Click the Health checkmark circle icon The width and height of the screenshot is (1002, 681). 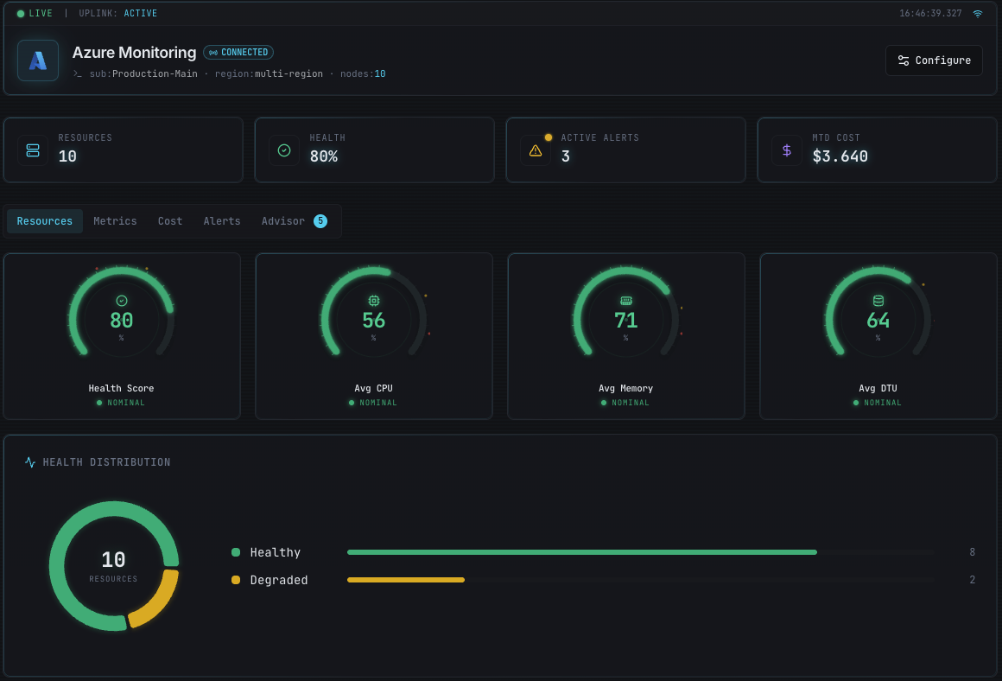284,150
